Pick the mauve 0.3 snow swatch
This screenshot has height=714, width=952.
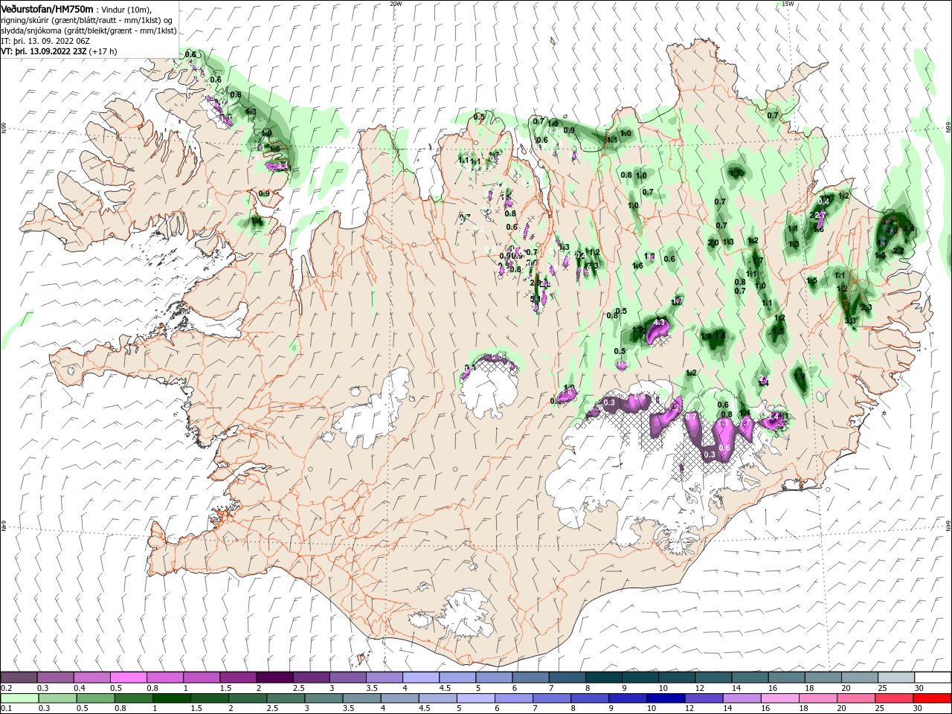[55, 678]
